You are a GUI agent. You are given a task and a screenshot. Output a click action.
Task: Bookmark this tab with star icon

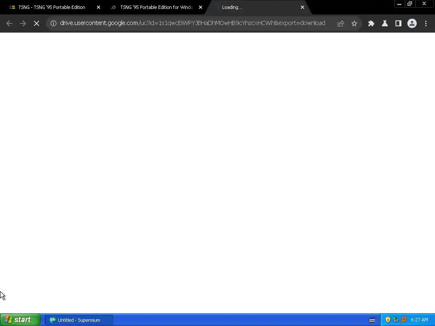point(354,24)
